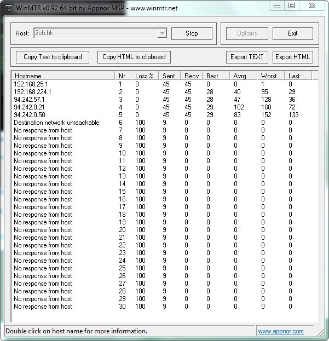Click the Sent column header
This screenshot has width=329, height=341.
(x=169, y=76)
